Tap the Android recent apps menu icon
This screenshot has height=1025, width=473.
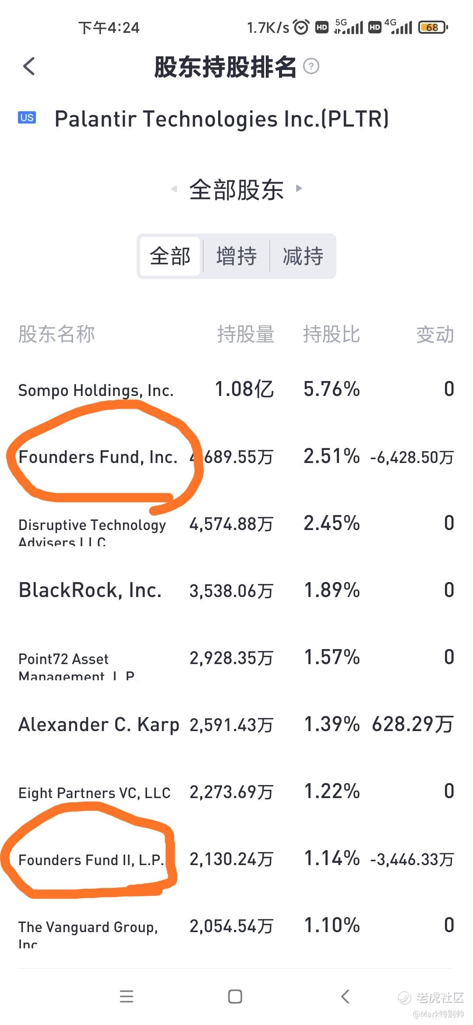coord(126,997)
